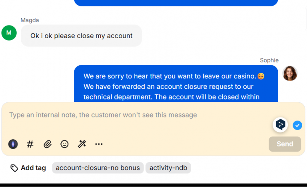
Task: Click the paperclip attach file icon
Action: [48, 144]
